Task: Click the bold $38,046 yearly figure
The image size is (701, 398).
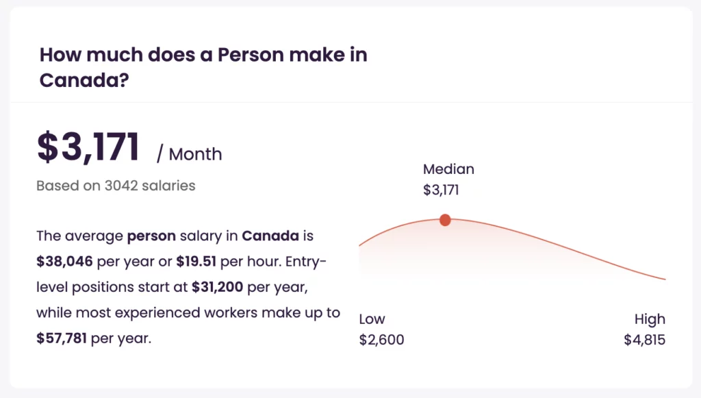Action: [x=64, y=261]
